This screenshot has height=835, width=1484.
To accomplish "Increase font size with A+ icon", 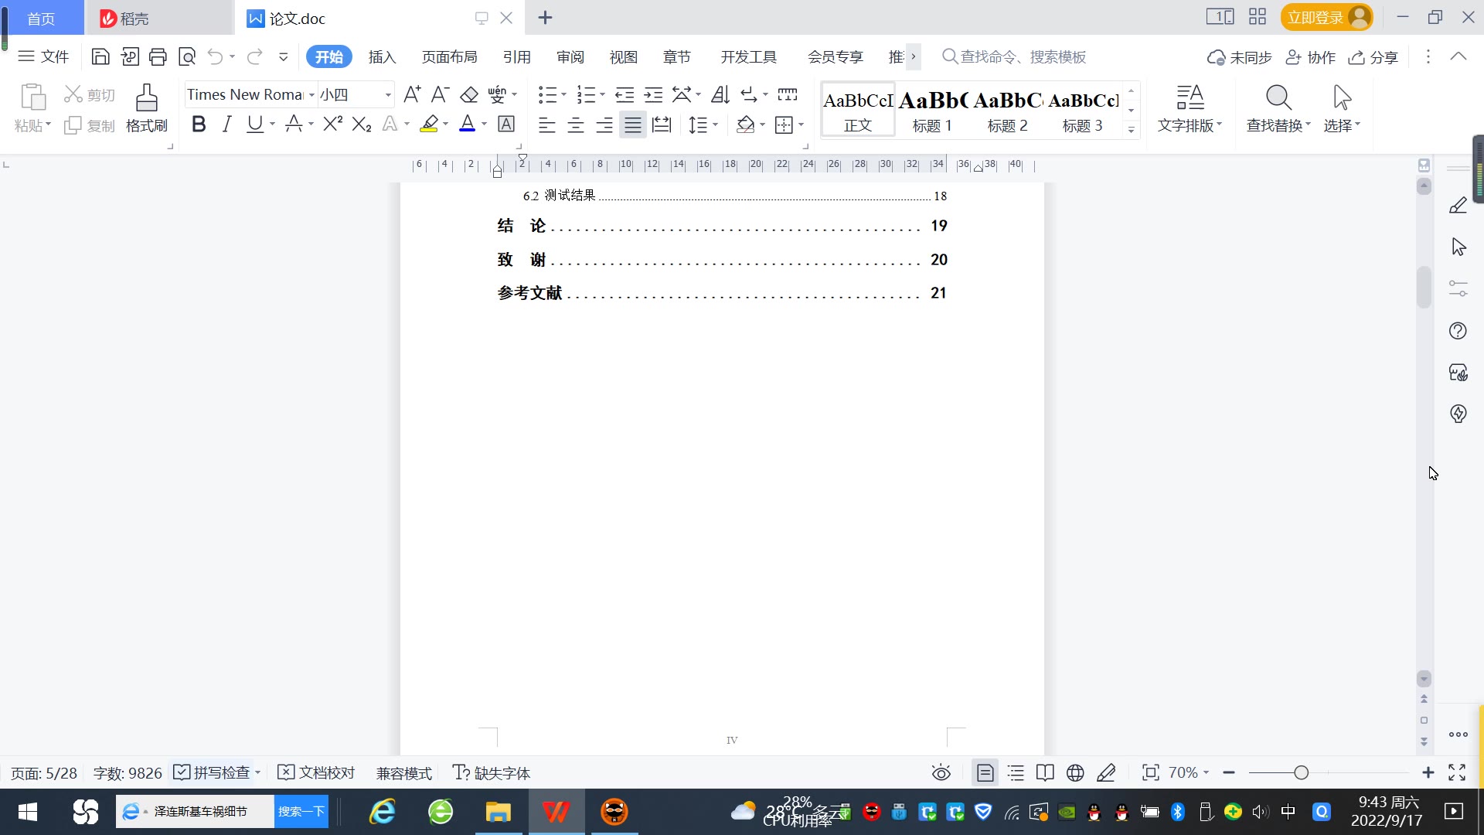I will (x=412, y=94).
